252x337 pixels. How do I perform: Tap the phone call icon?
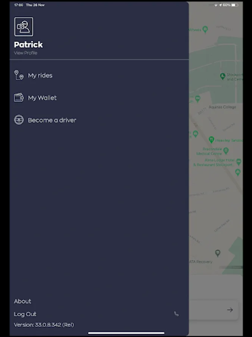(x=176, y=314)
